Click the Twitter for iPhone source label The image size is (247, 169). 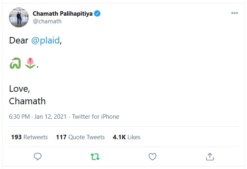(95, 117)
